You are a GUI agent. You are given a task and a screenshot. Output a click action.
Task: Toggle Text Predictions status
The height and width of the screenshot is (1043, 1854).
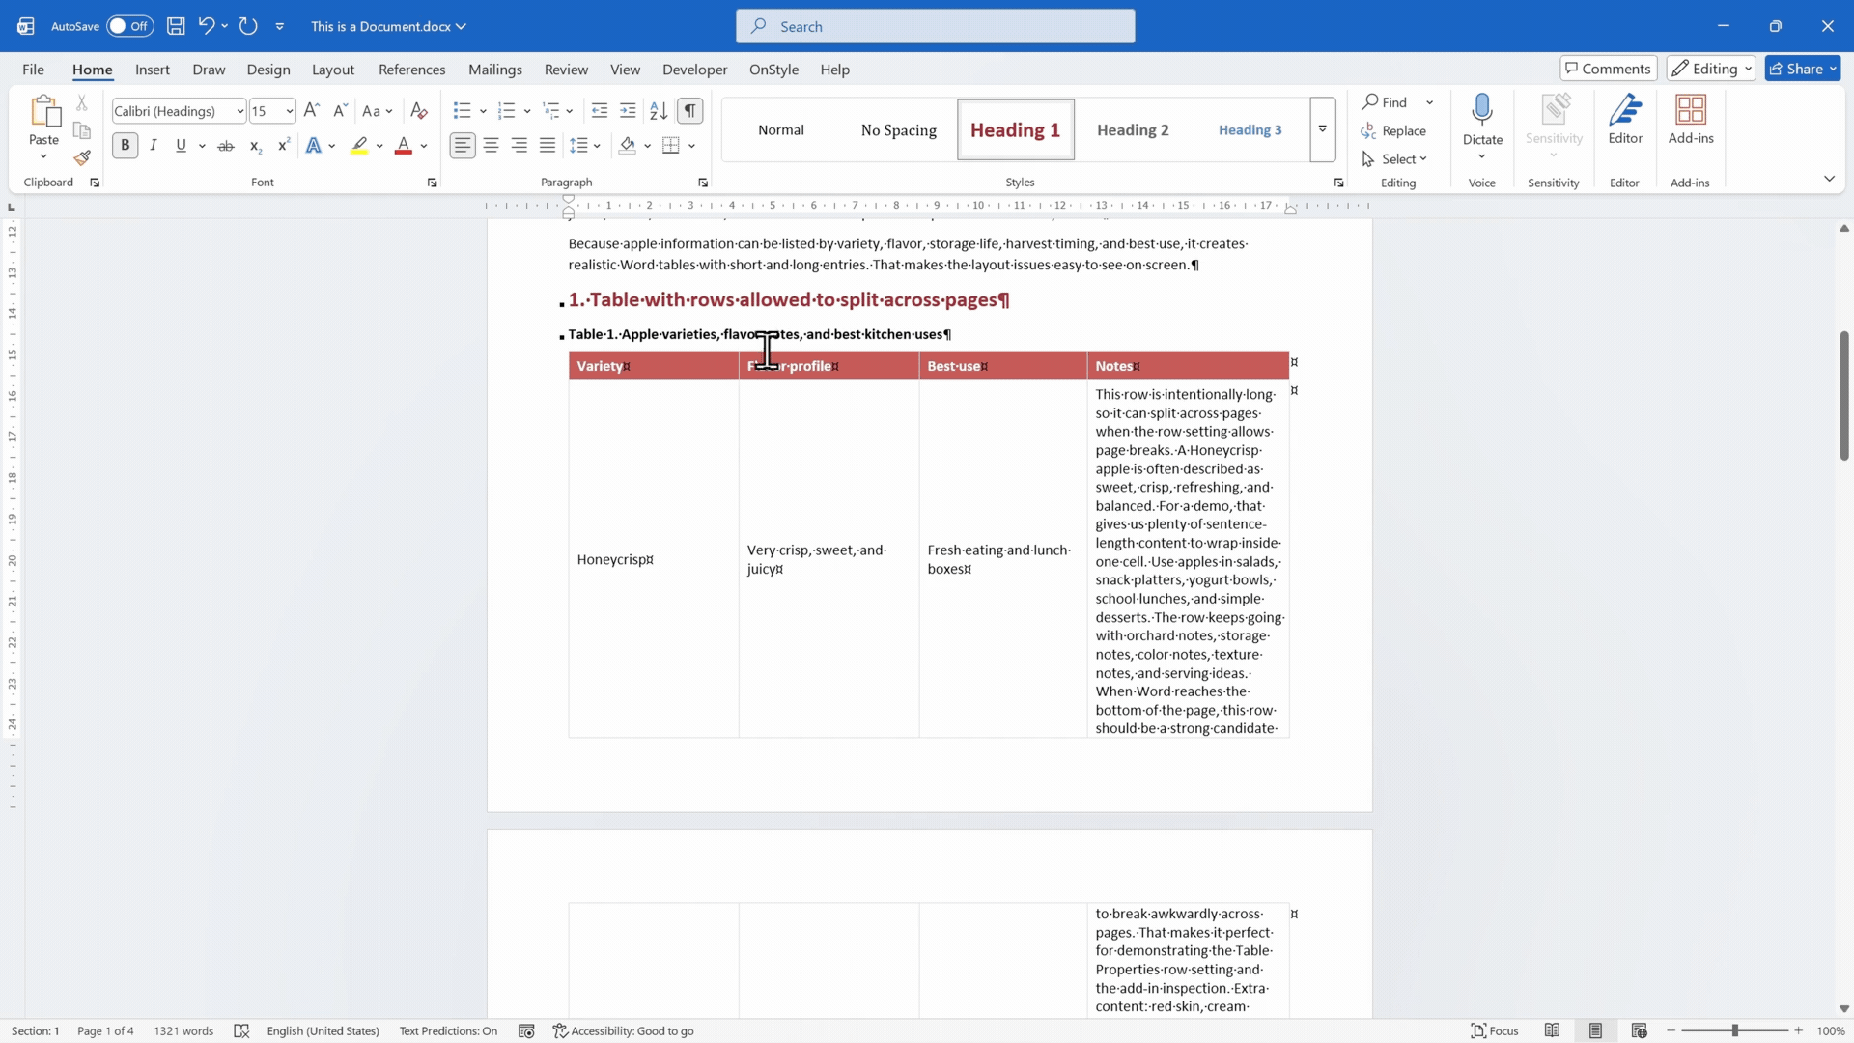pos(448,1030)
